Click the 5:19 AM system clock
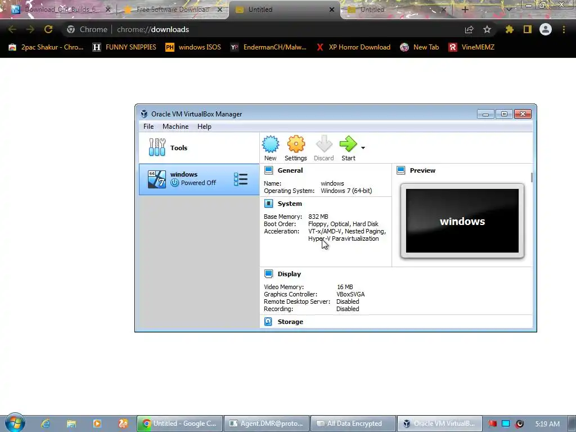576x432 pixels. (x=547, y=424)
